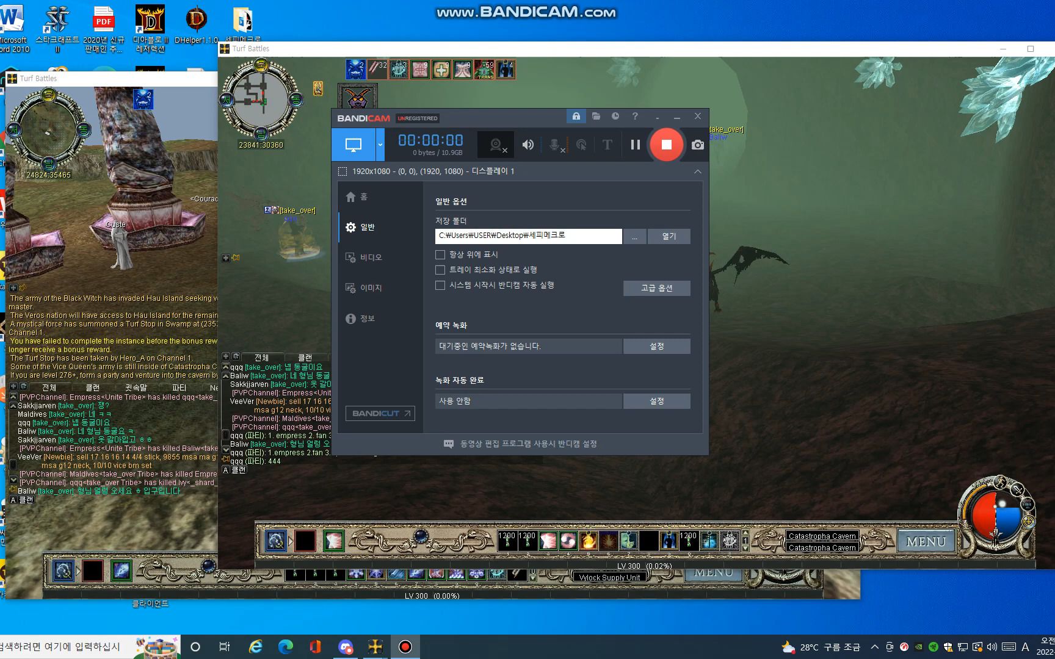Click the save folder path field

point(528,236)
